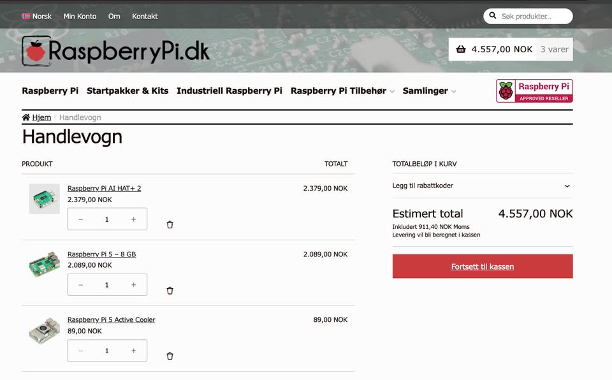Click the 2.089,00 NOK row total
612x380 pixels.
coord(326,254)
